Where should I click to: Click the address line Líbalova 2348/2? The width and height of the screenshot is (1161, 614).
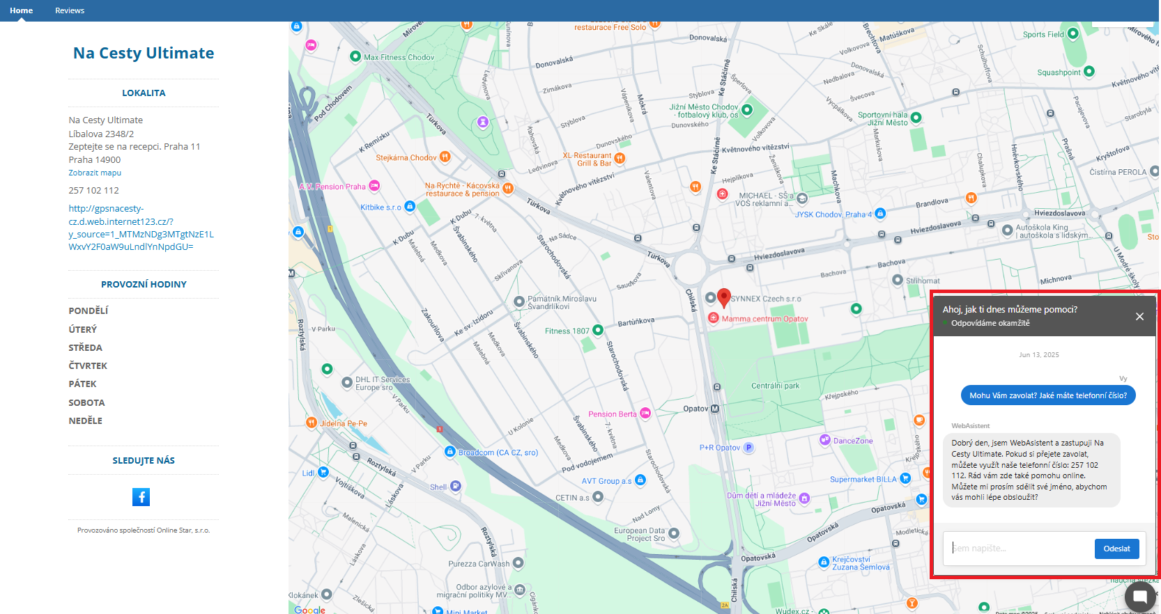pyautogui.click(x=101, y=134)
